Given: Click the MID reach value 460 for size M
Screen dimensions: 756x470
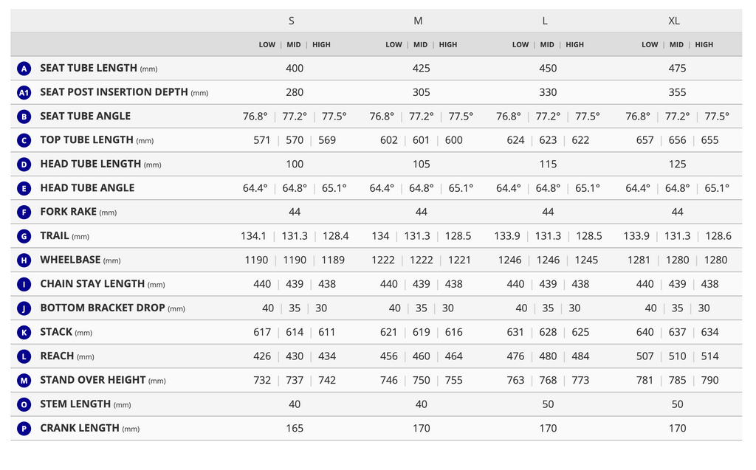Looking at the screenshot, I should tap(421, 356).
